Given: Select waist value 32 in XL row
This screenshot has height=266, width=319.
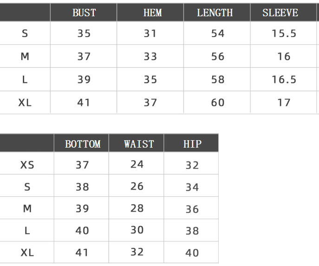Looking at the screenshot, I should pyautogui.click(x=137, y=252).
